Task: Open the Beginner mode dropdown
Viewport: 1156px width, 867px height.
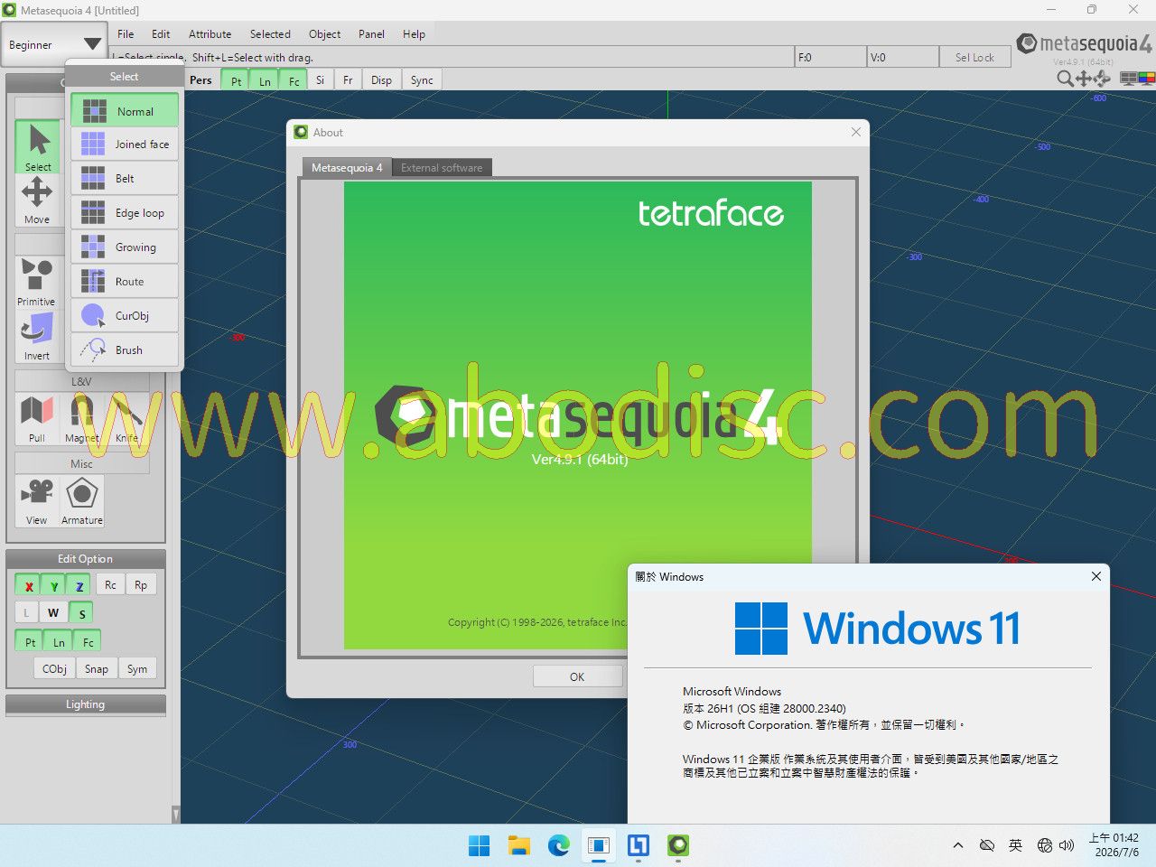Action: coord(54,44)
